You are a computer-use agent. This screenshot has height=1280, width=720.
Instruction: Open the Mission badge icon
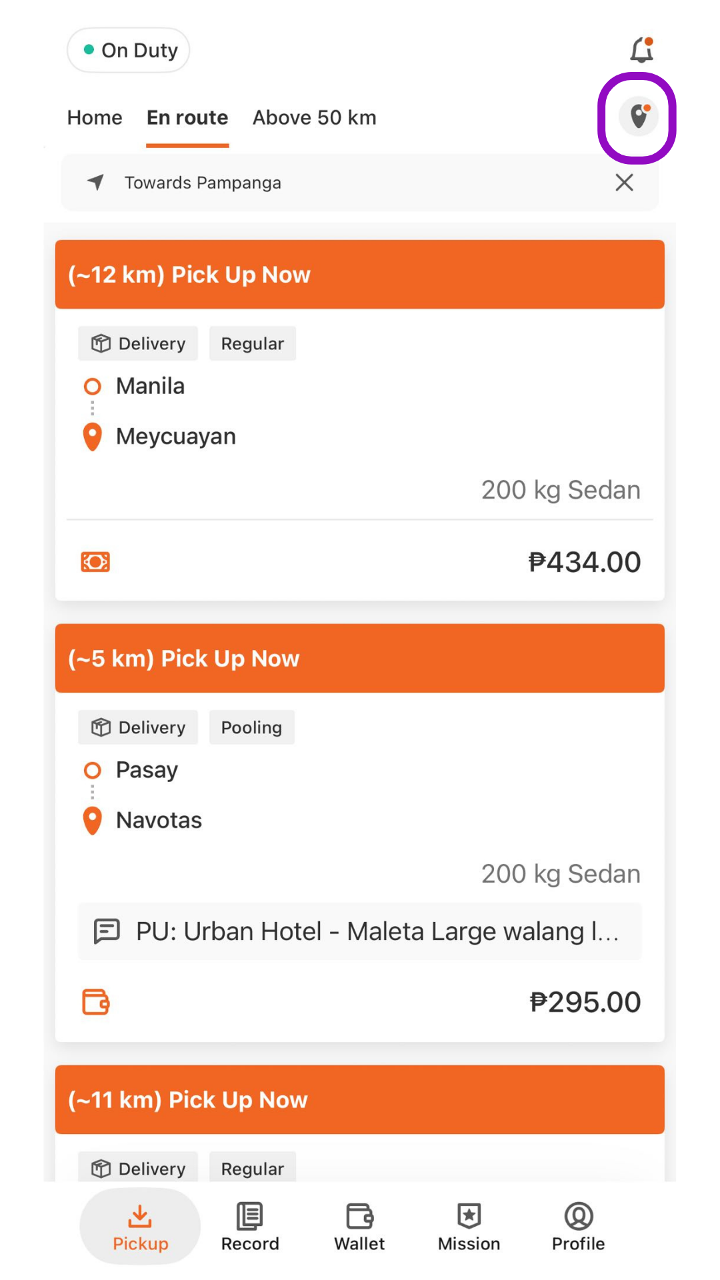469,1216
